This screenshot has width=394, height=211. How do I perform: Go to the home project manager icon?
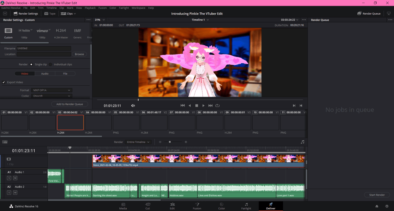coord(376,206)
